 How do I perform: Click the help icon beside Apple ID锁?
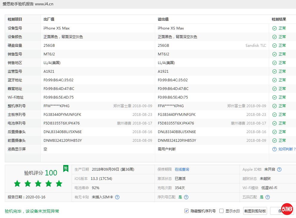point(279,169)
